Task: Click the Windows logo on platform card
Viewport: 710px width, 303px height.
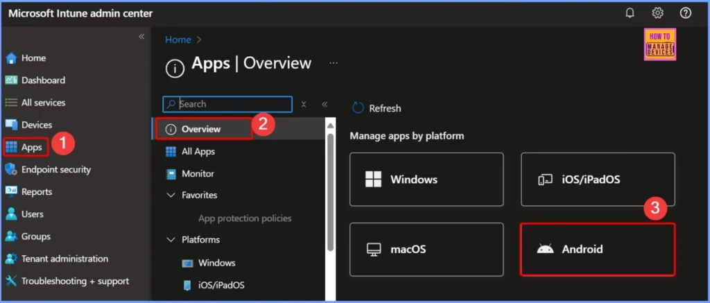Action: pyautogui.click(x=374, y=180)
